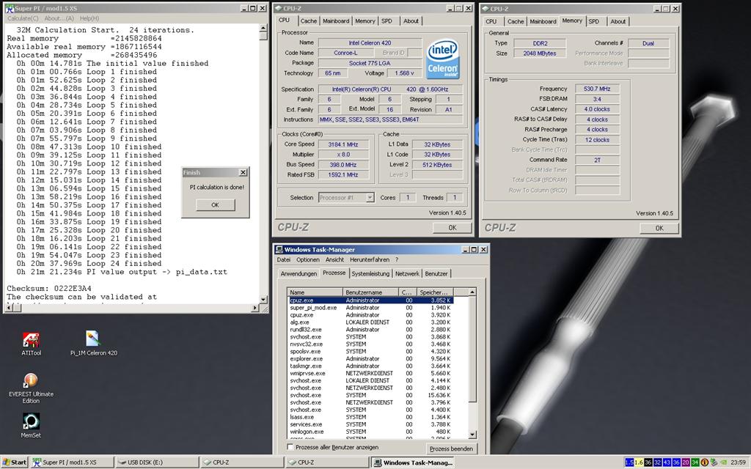Screen dimensions: 751x469
Task: Click Super PI vertical scrollbar up arrow
Action: click(263, 28)
